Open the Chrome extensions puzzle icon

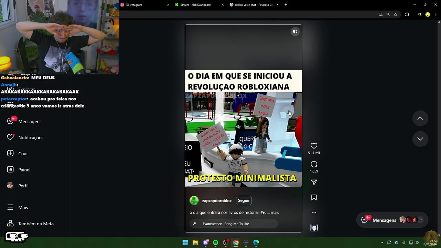coord(407,14)
